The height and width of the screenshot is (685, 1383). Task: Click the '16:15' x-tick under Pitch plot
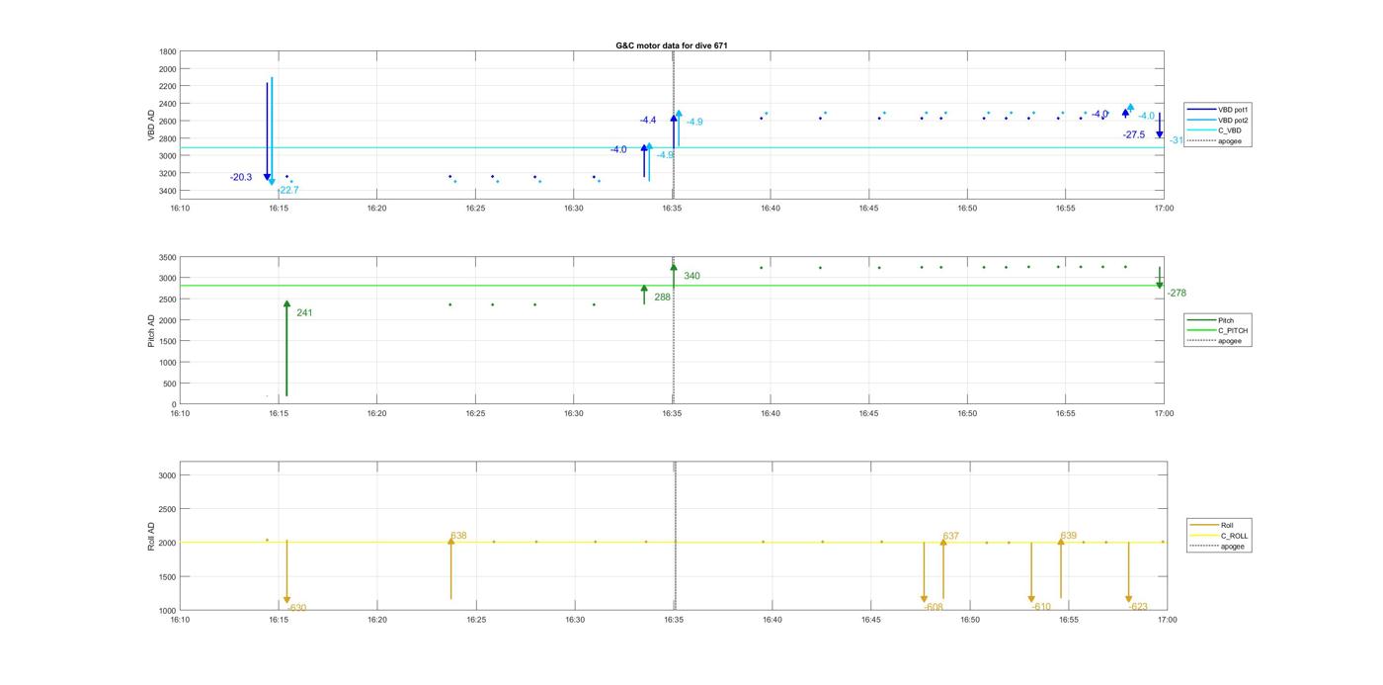[x=279, y=414]
